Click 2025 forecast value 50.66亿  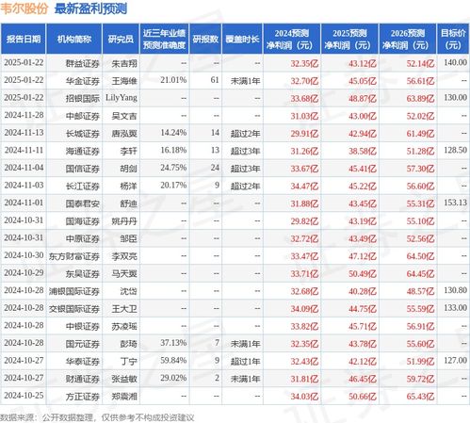(363, 397)
